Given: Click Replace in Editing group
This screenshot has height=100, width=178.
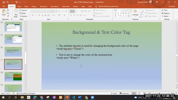Looking at the screenshot, I should pyautogui.click(x=165, y=13).
